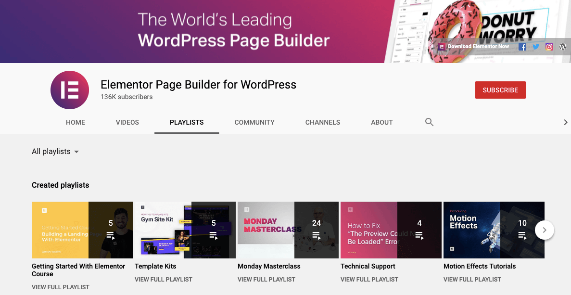Open the Template Kits playlist title
This screenshot has height=295, width=571.
[x=155, y=266]
